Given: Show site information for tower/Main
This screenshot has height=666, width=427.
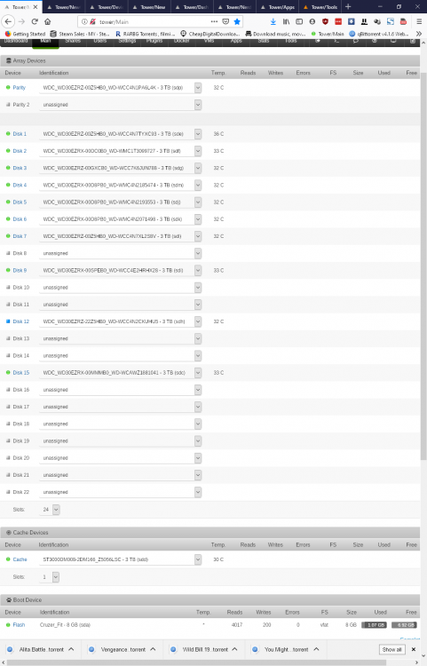Looking at the screenshot, I should (84, 21).
